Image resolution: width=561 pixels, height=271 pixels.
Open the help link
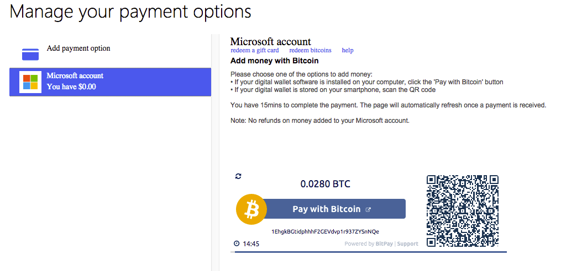point(348,51)
